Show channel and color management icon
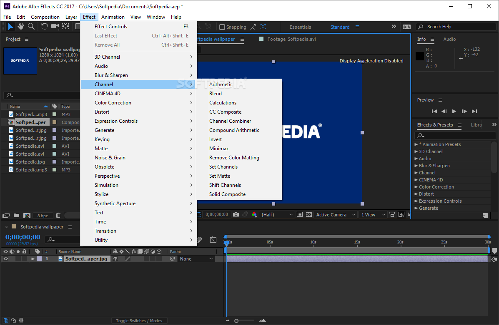The image size is (499, 325). (x=254, y=215)
